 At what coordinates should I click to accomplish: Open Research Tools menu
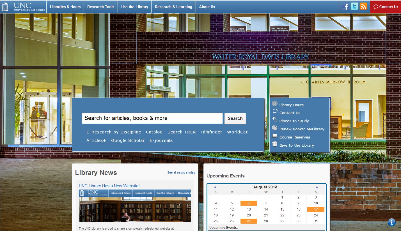point(101,7)
